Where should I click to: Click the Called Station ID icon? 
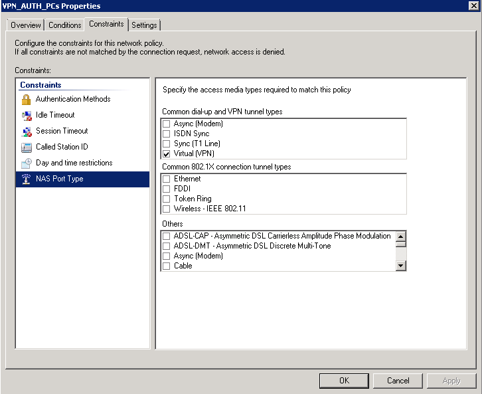point(27,148)
